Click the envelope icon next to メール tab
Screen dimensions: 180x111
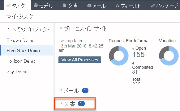coord(89,5)
